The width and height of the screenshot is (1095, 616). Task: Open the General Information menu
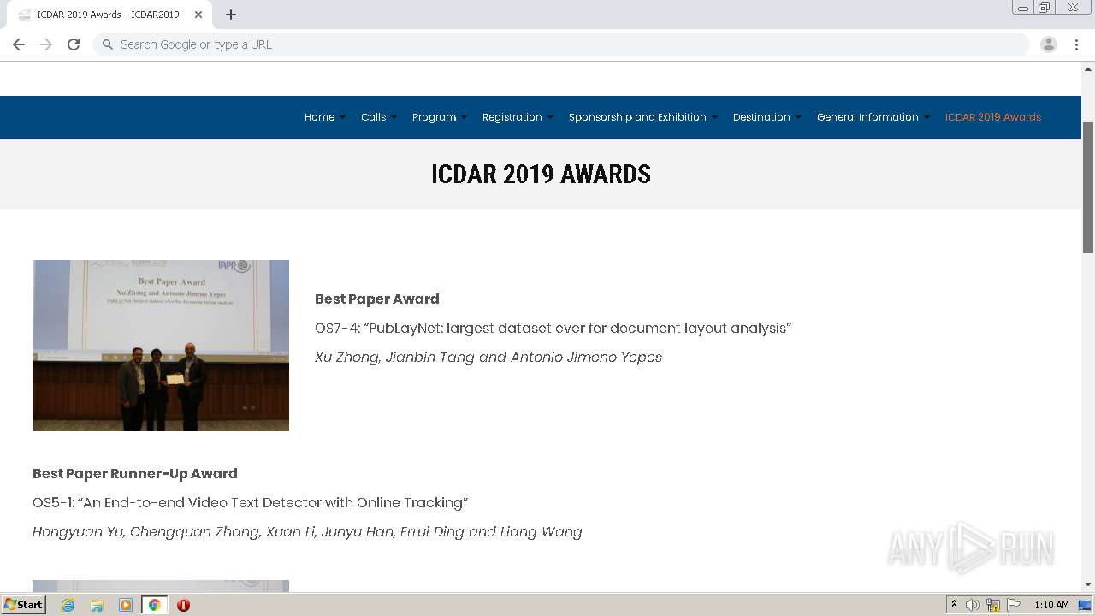pyautogui.click(x=867, y=117)
